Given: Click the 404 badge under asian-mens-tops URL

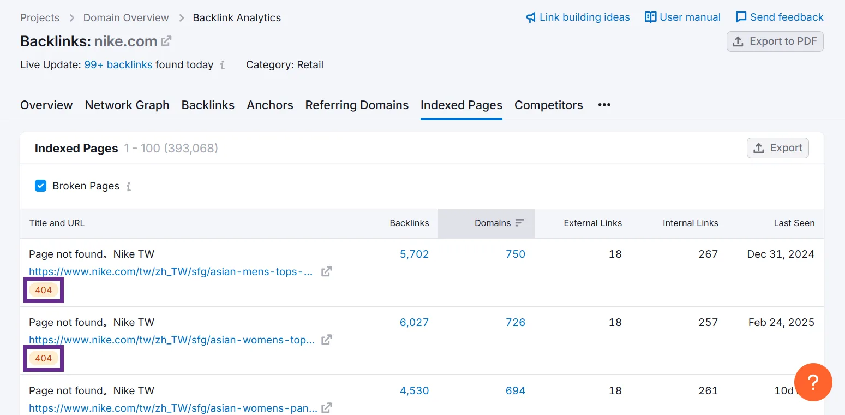Looking at the screenshot, I should pos(44,290).
